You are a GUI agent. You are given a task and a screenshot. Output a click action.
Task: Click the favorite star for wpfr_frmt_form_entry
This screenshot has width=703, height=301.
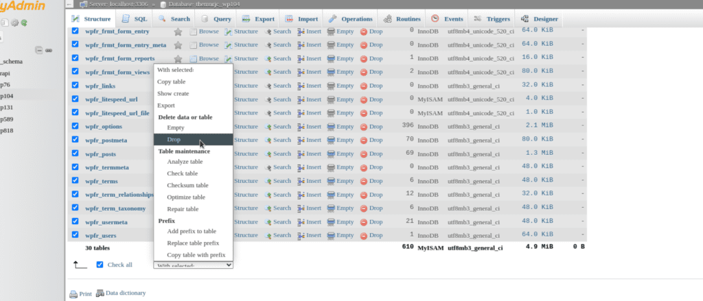(178, 32)
